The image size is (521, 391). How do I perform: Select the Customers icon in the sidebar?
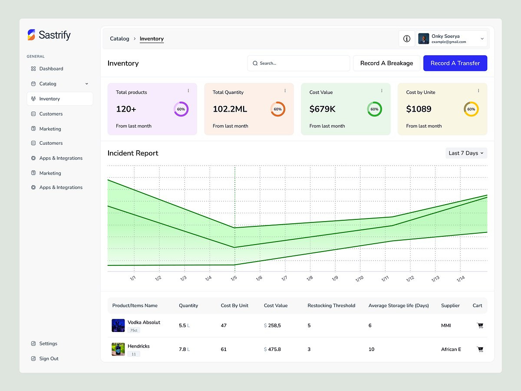tap(33, 114)
